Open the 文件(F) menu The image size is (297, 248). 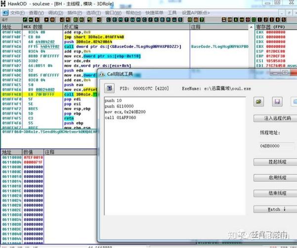pos(17,13)
